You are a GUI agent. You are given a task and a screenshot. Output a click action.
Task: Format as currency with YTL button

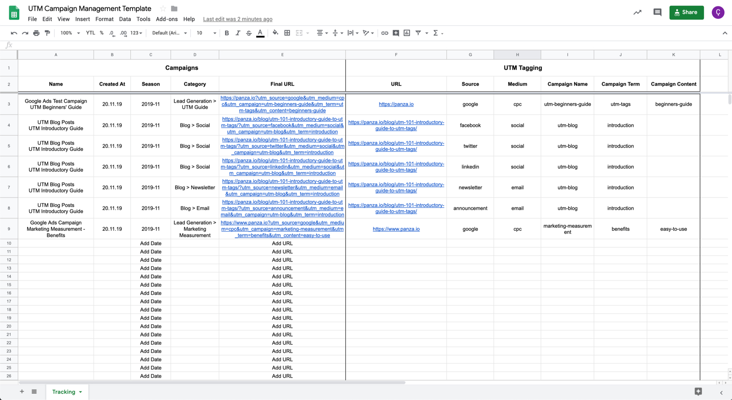click(x=90, y=33)
